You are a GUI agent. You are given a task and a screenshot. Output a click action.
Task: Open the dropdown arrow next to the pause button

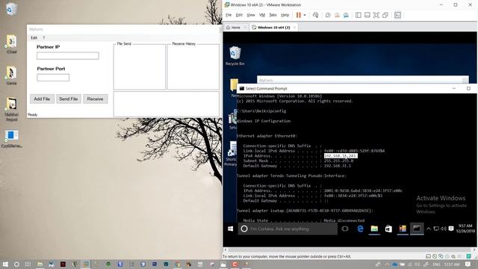pyautogui.click(x=305, y=15)
